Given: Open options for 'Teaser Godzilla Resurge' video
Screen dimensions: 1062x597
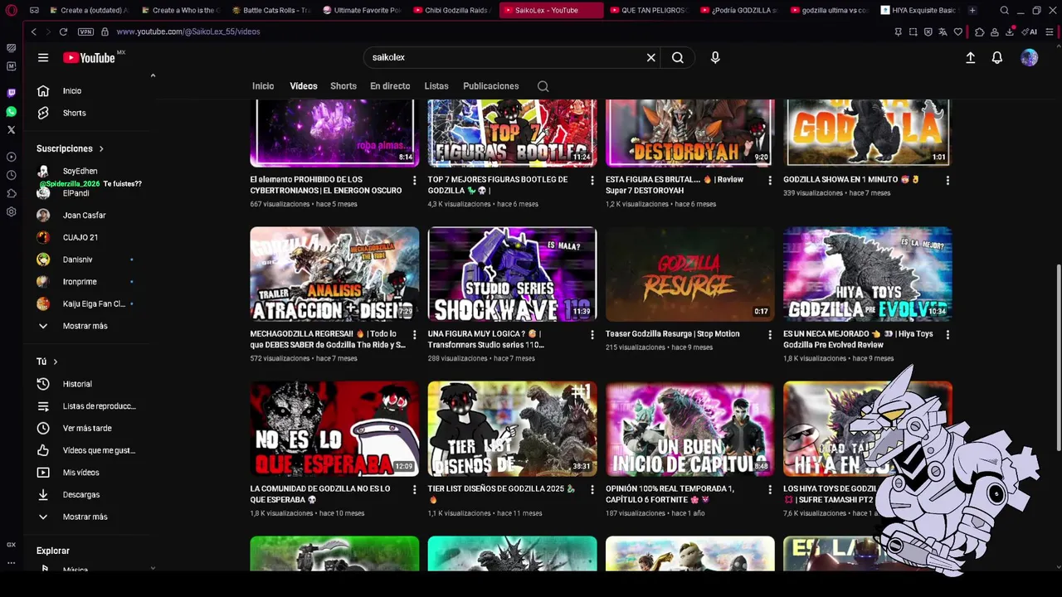Looking at the screenshot, I should pos(770,334).
